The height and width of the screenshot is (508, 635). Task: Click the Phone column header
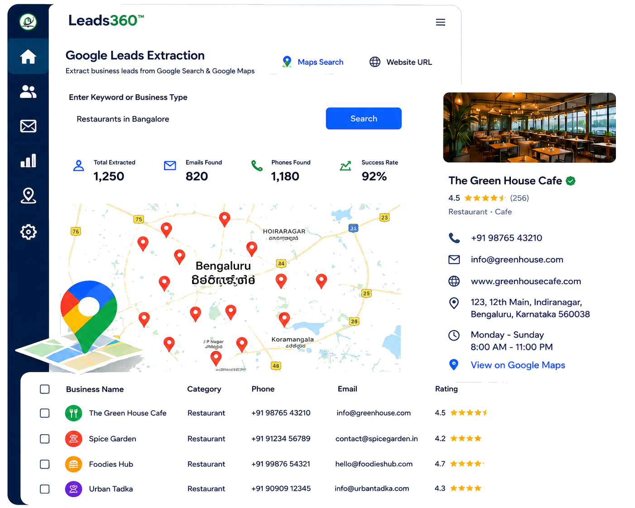[x=263, y=389]
